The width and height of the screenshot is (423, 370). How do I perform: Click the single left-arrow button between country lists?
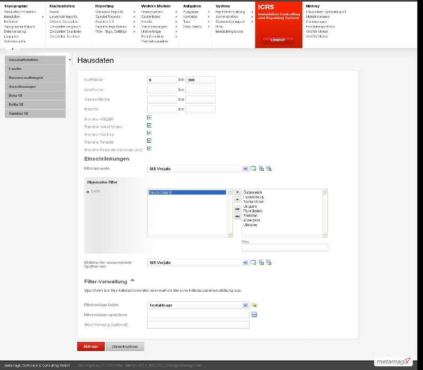point(237,200)
